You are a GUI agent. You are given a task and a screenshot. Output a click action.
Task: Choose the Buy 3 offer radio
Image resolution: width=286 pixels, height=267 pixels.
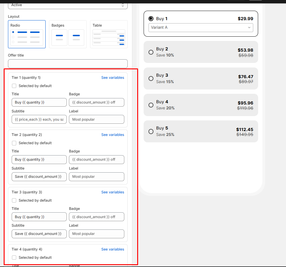coord(151,79)
